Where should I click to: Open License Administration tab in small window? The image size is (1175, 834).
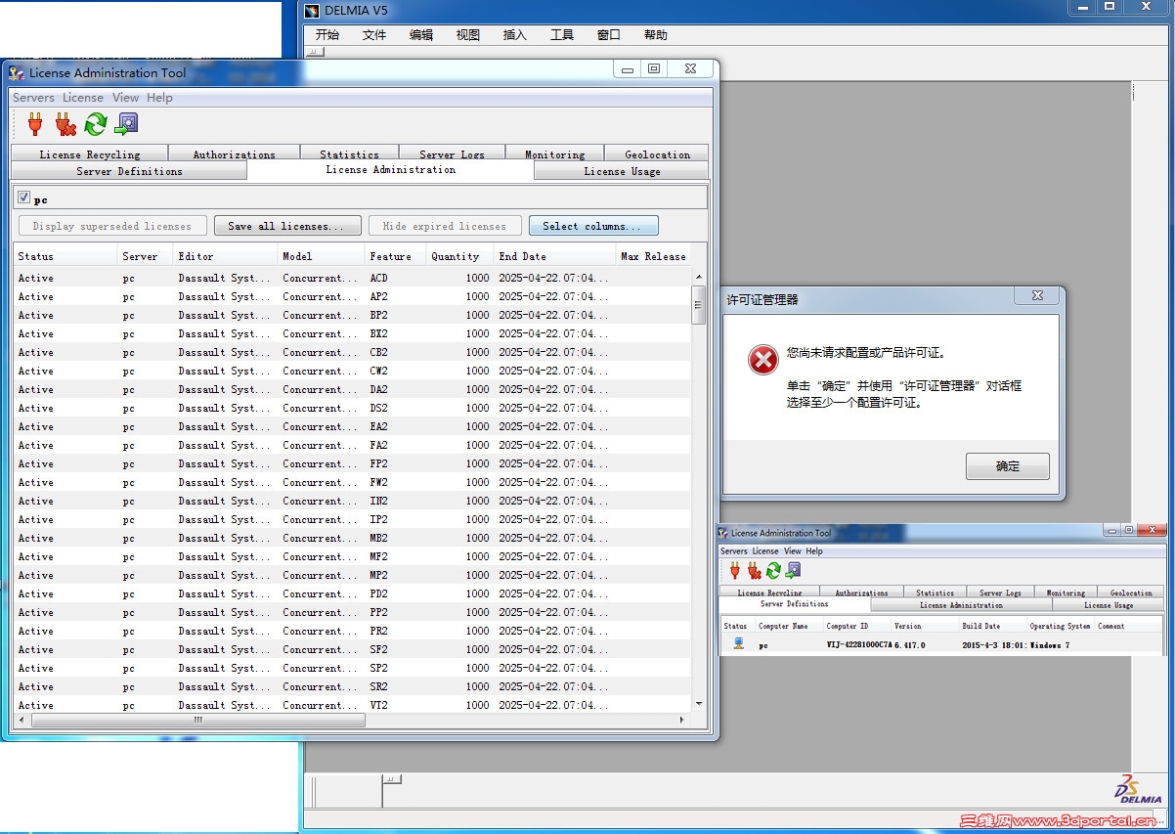[961, 605]
